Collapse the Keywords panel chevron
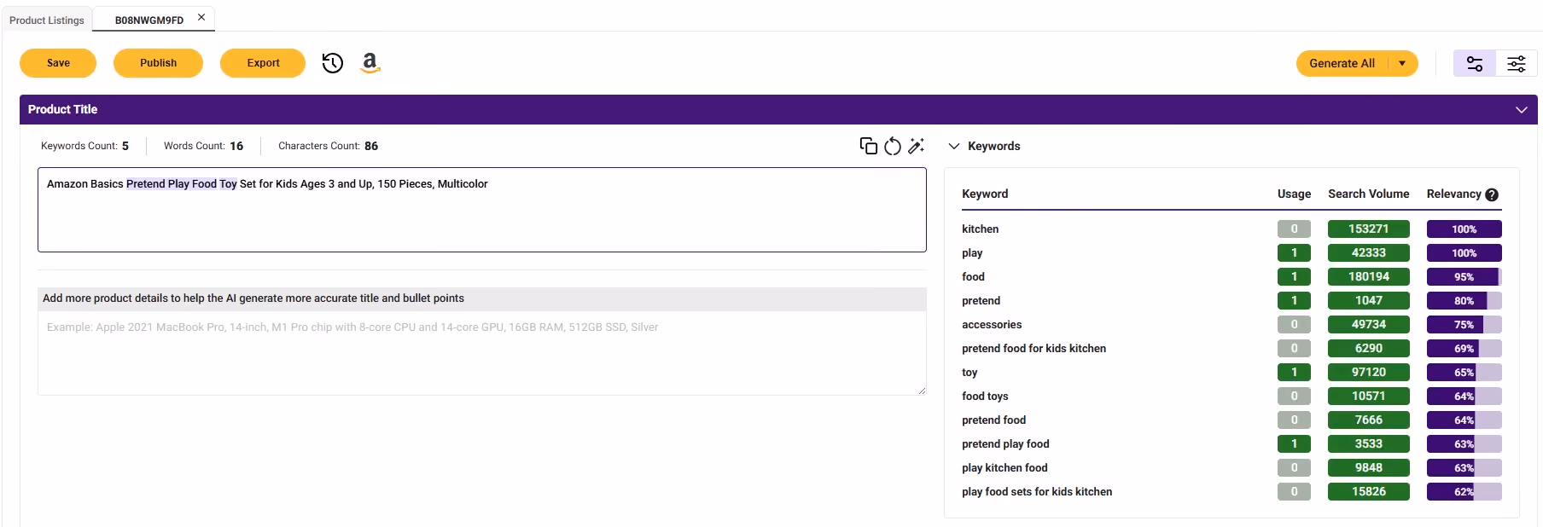Image resolution: width=1543 pixels, height=527 pixels. coord(954,146)
